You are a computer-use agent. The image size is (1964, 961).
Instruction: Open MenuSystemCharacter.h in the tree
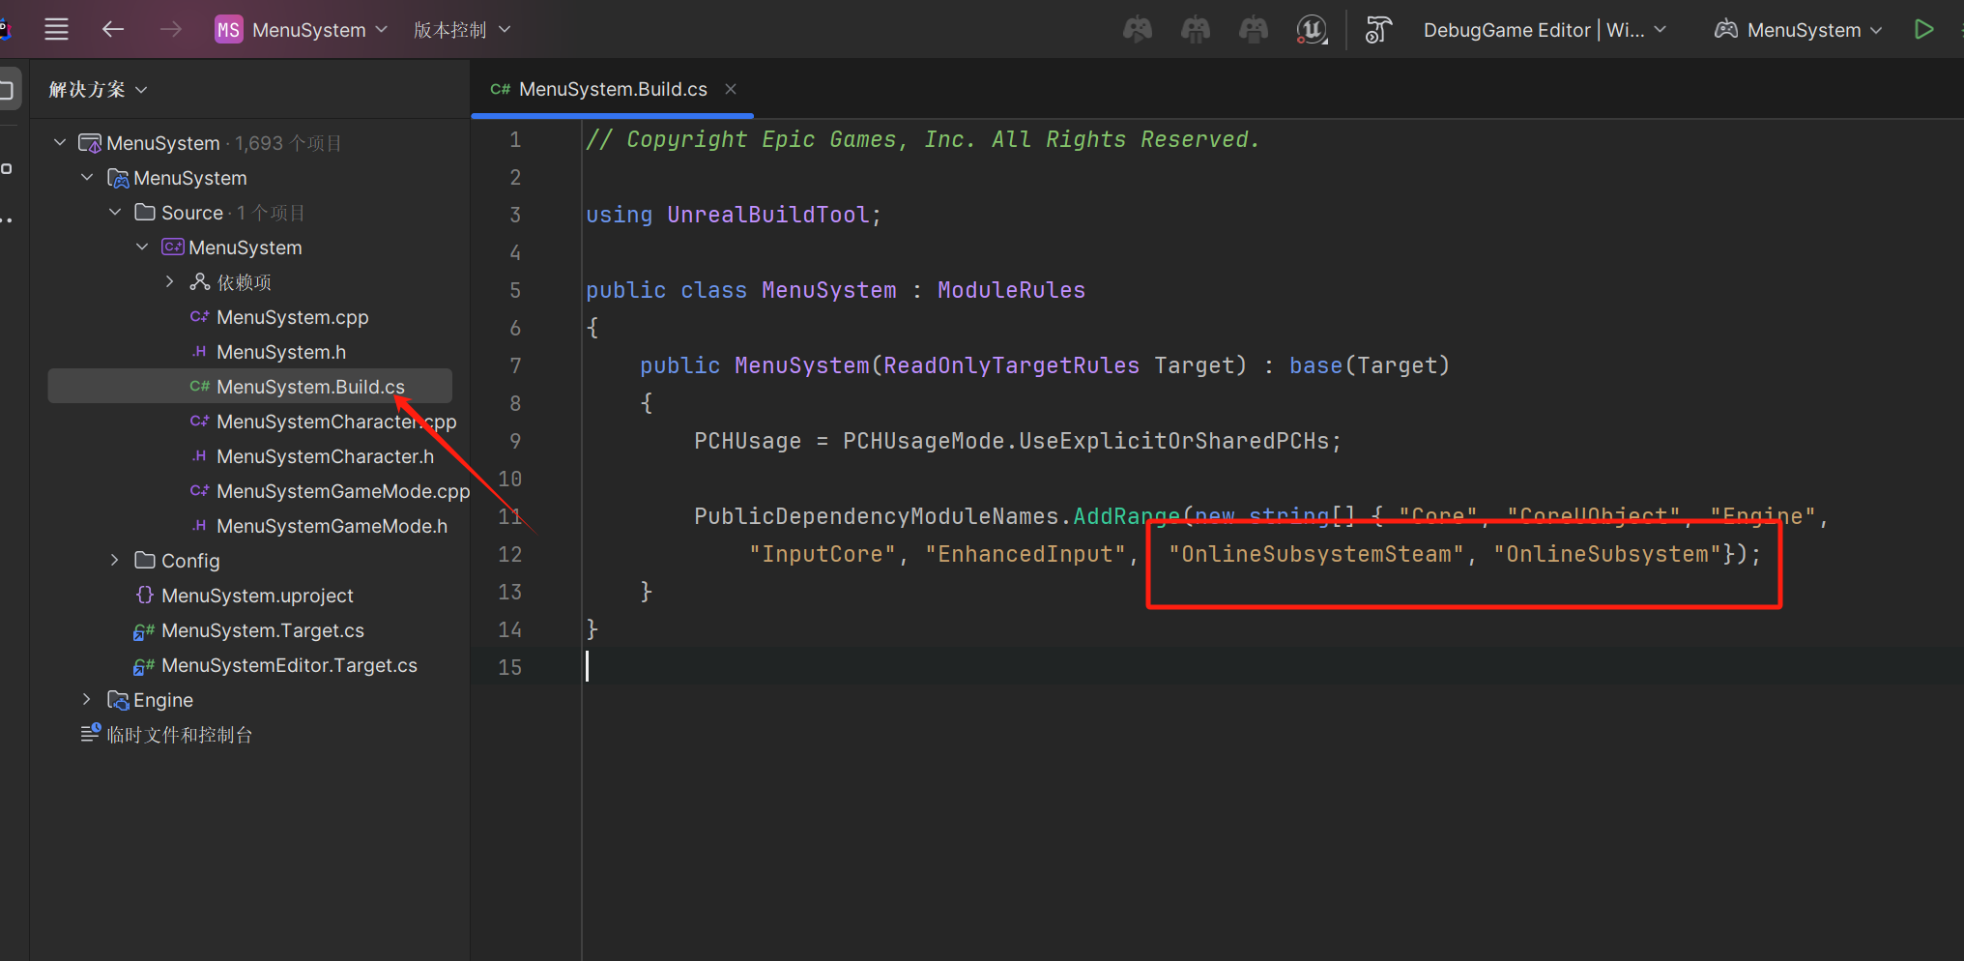click(325, 456)
